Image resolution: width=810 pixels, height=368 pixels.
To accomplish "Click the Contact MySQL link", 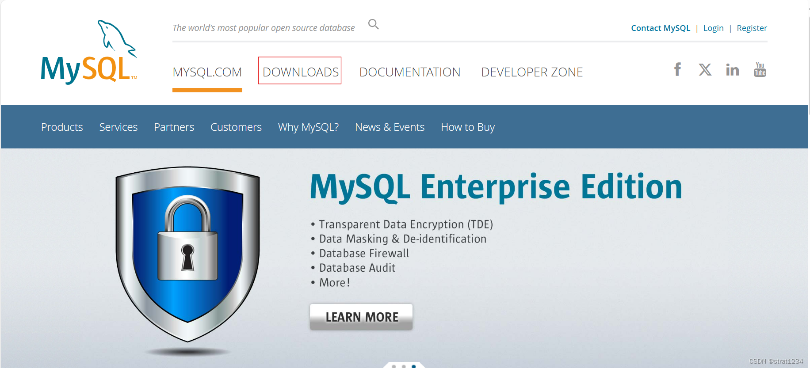I will [x=661, y=28].
